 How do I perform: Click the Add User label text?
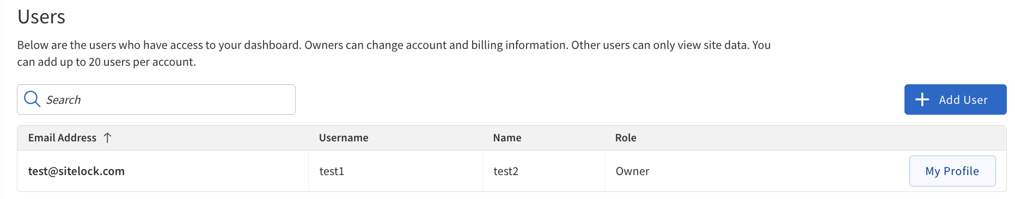(963, 100)
